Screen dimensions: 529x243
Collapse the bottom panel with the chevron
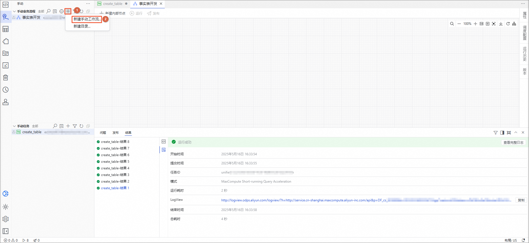coord(516,133)
